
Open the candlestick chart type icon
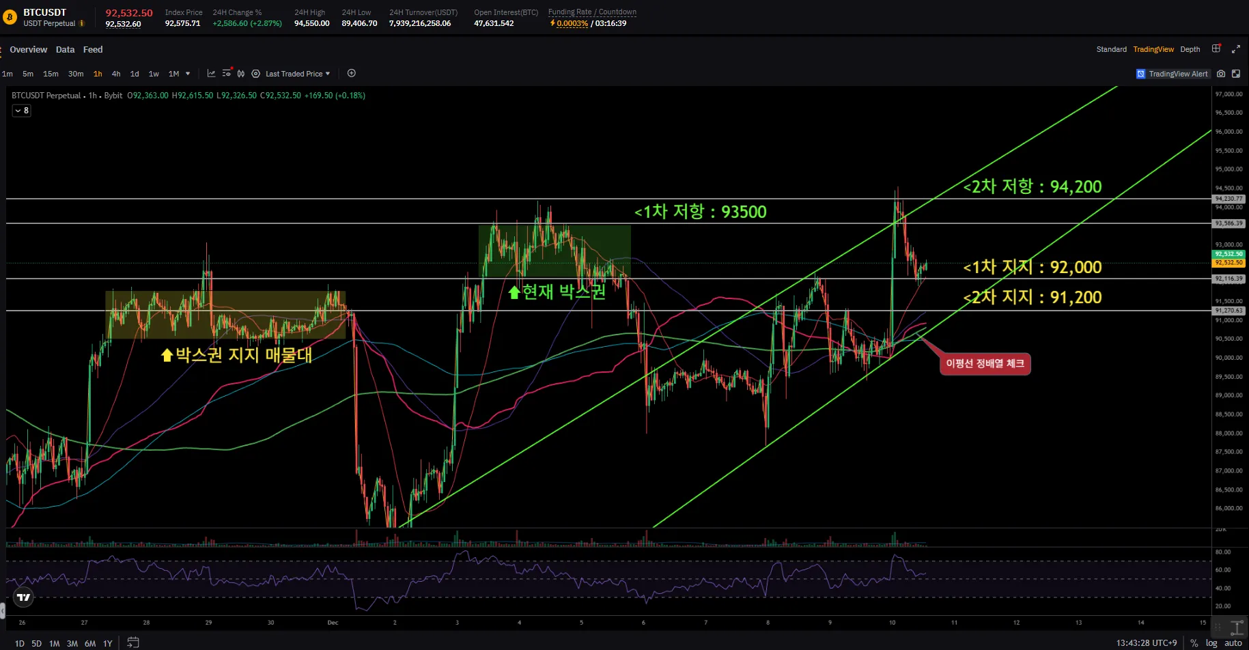[x=241, y=74]
